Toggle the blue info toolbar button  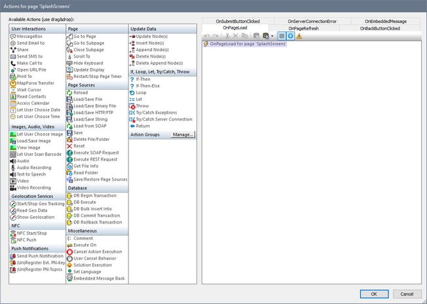[x=290, y=36]
